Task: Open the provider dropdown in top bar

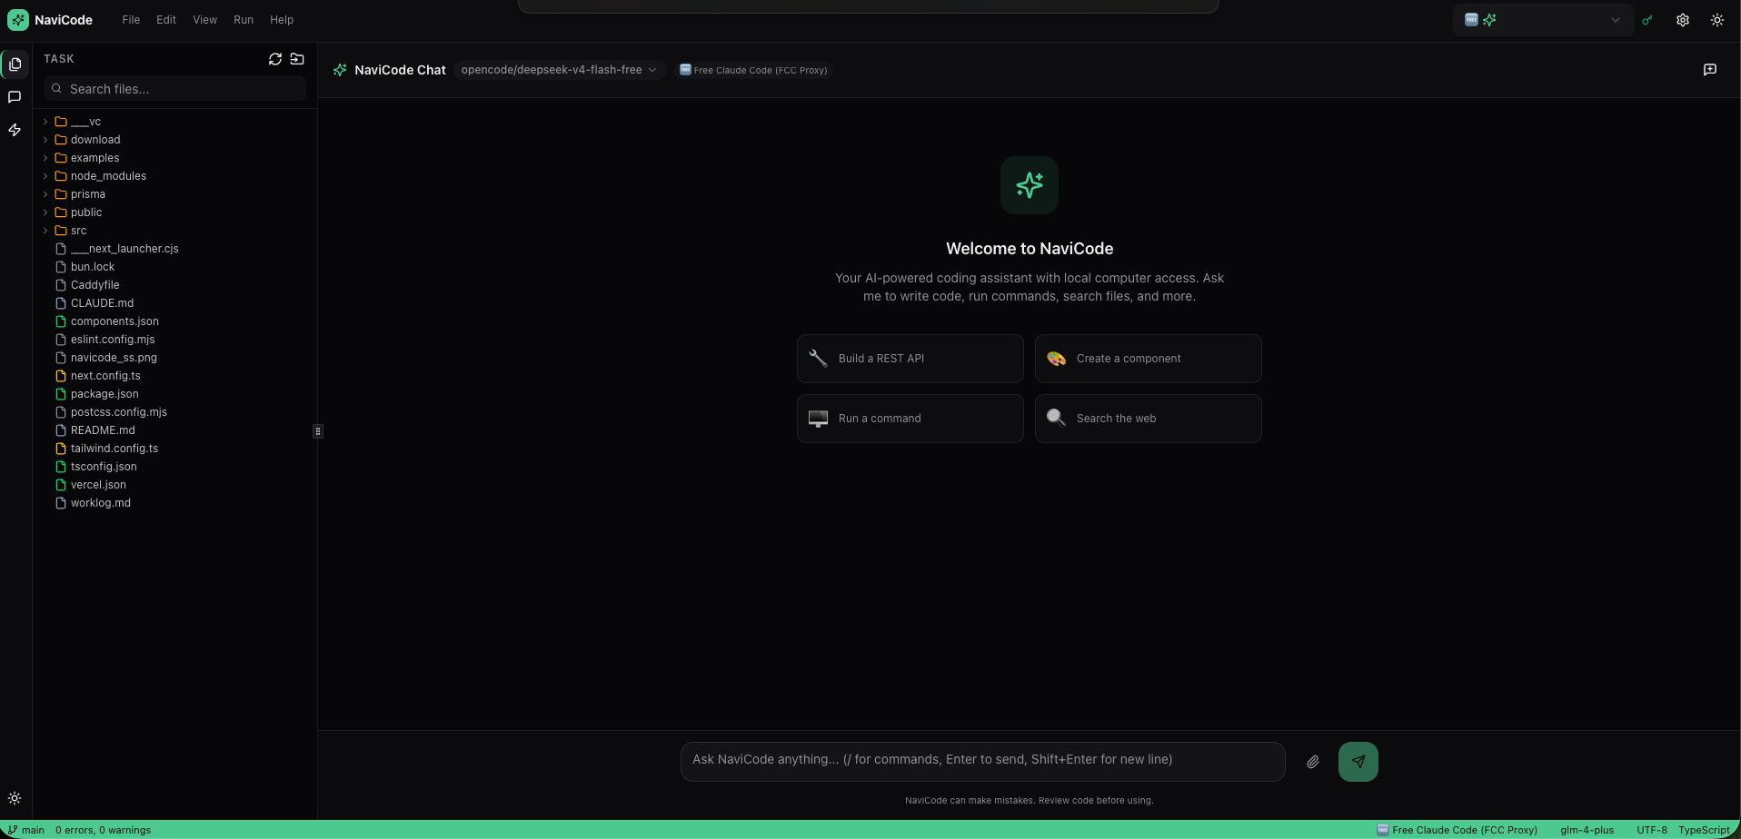Action: [1543, 20]
